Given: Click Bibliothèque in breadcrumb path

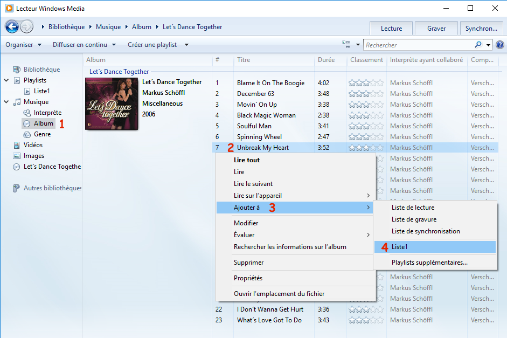Looking at the screenshot, I should click(67, 27).
